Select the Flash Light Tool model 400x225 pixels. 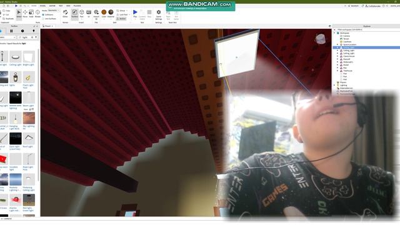(x=29, y=79)
